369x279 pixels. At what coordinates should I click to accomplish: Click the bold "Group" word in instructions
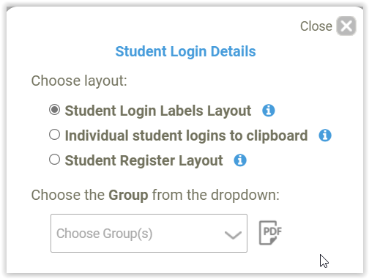128,195
